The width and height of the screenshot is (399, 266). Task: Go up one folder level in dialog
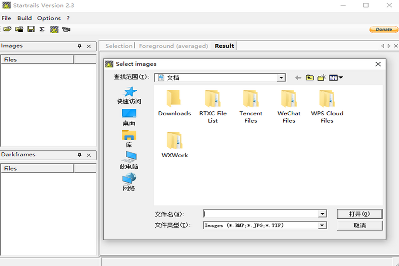coord(310,78)
